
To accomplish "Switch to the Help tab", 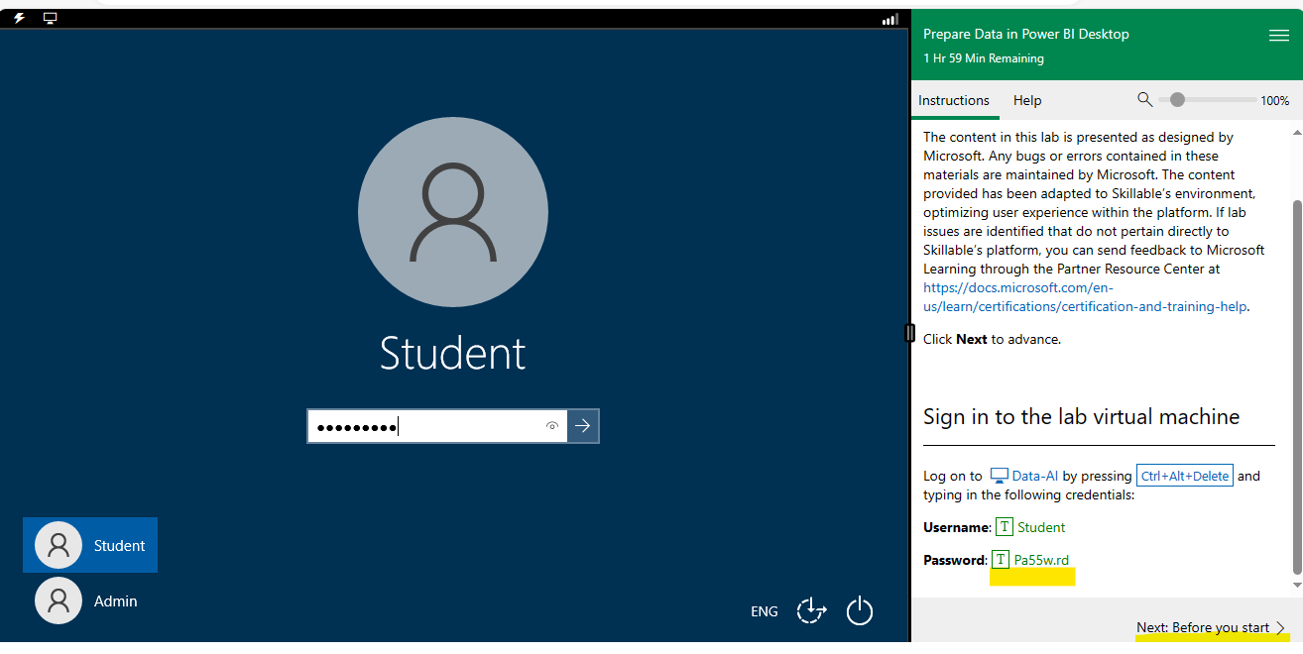I will point(1027,100).
